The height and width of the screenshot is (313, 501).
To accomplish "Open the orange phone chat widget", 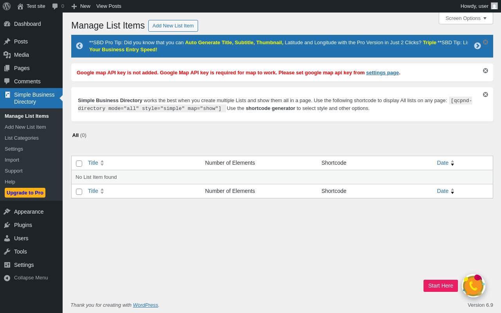I will click(474, 286).
